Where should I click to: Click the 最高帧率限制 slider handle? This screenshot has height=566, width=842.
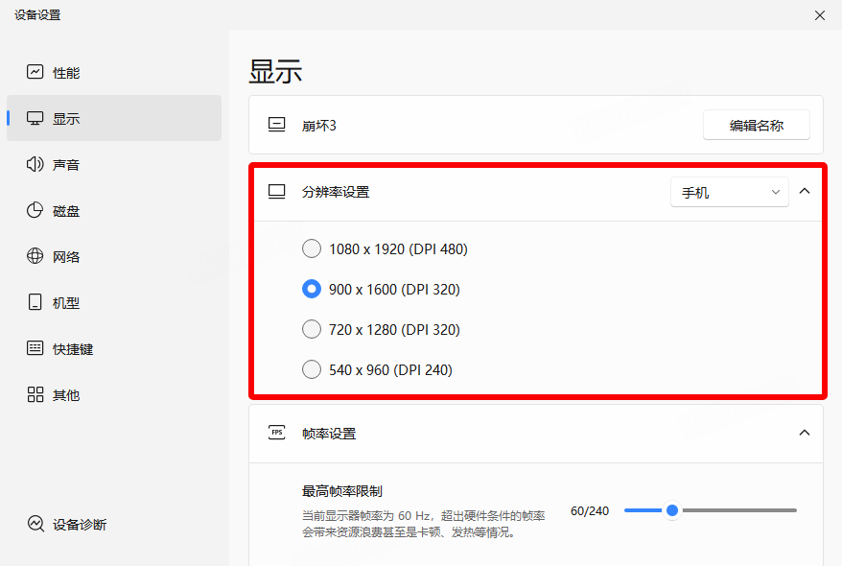click(x=672, y=510)
